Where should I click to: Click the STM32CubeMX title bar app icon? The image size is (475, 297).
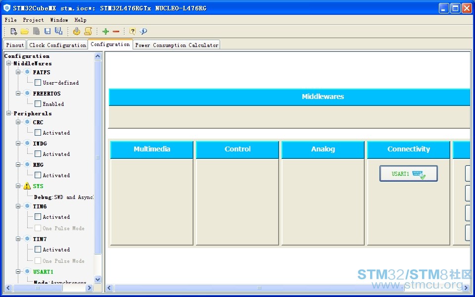coord(6,8)
